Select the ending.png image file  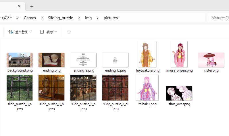[x=51, y=60]
